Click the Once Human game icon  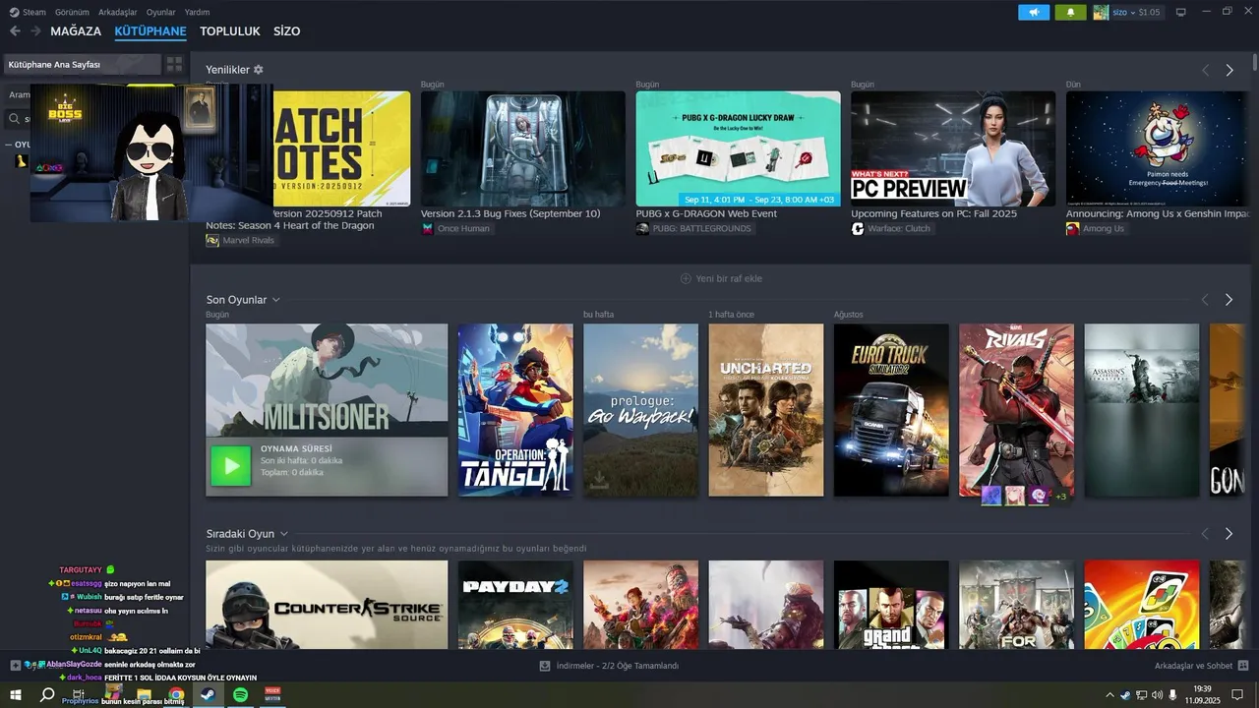pos(428,228)
